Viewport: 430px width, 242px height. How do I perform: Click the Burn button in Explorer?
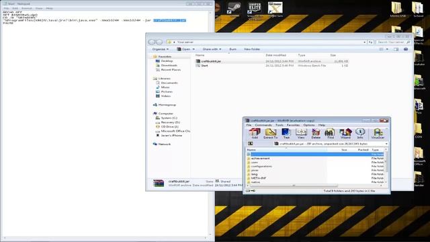point(233,49)
